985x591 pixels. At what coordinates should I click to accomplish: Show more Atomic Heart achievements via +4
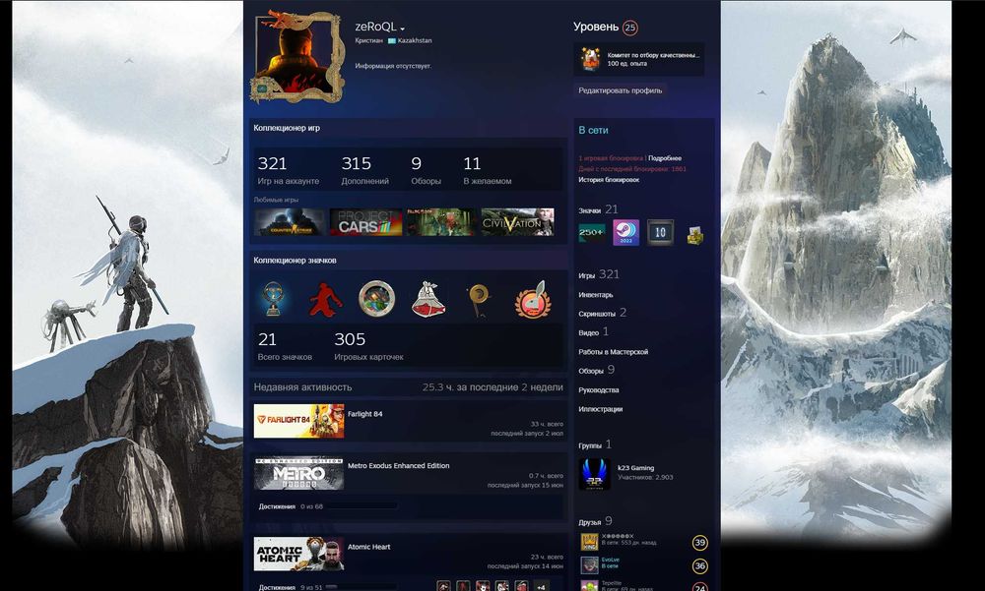542,587
